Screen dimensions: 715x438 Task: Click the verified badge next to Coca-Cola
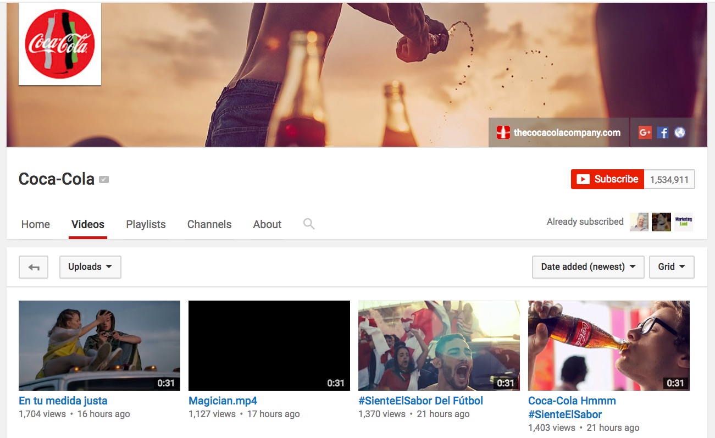(x=104, y=179)
